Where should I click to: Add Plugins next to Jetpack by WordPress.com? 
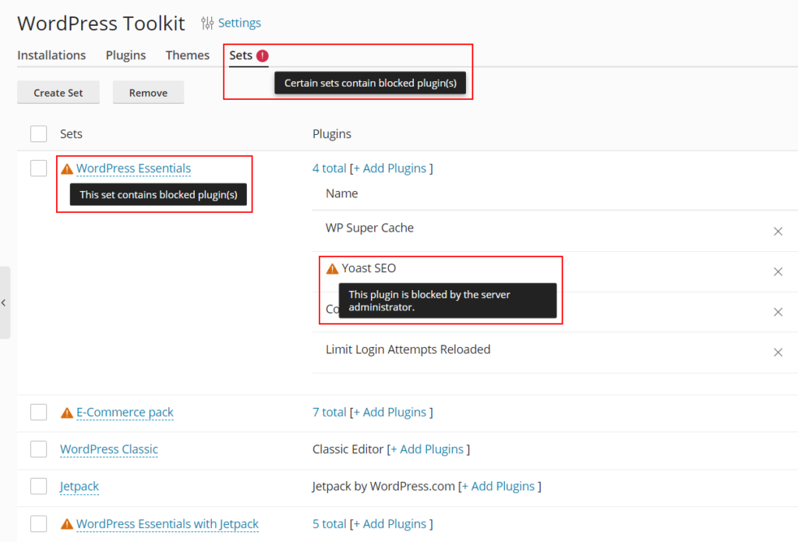point(498,486)
